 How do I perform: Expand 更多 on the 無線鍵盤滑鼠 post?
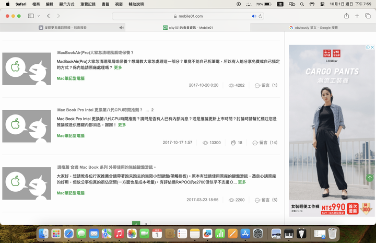coord(242,182)
